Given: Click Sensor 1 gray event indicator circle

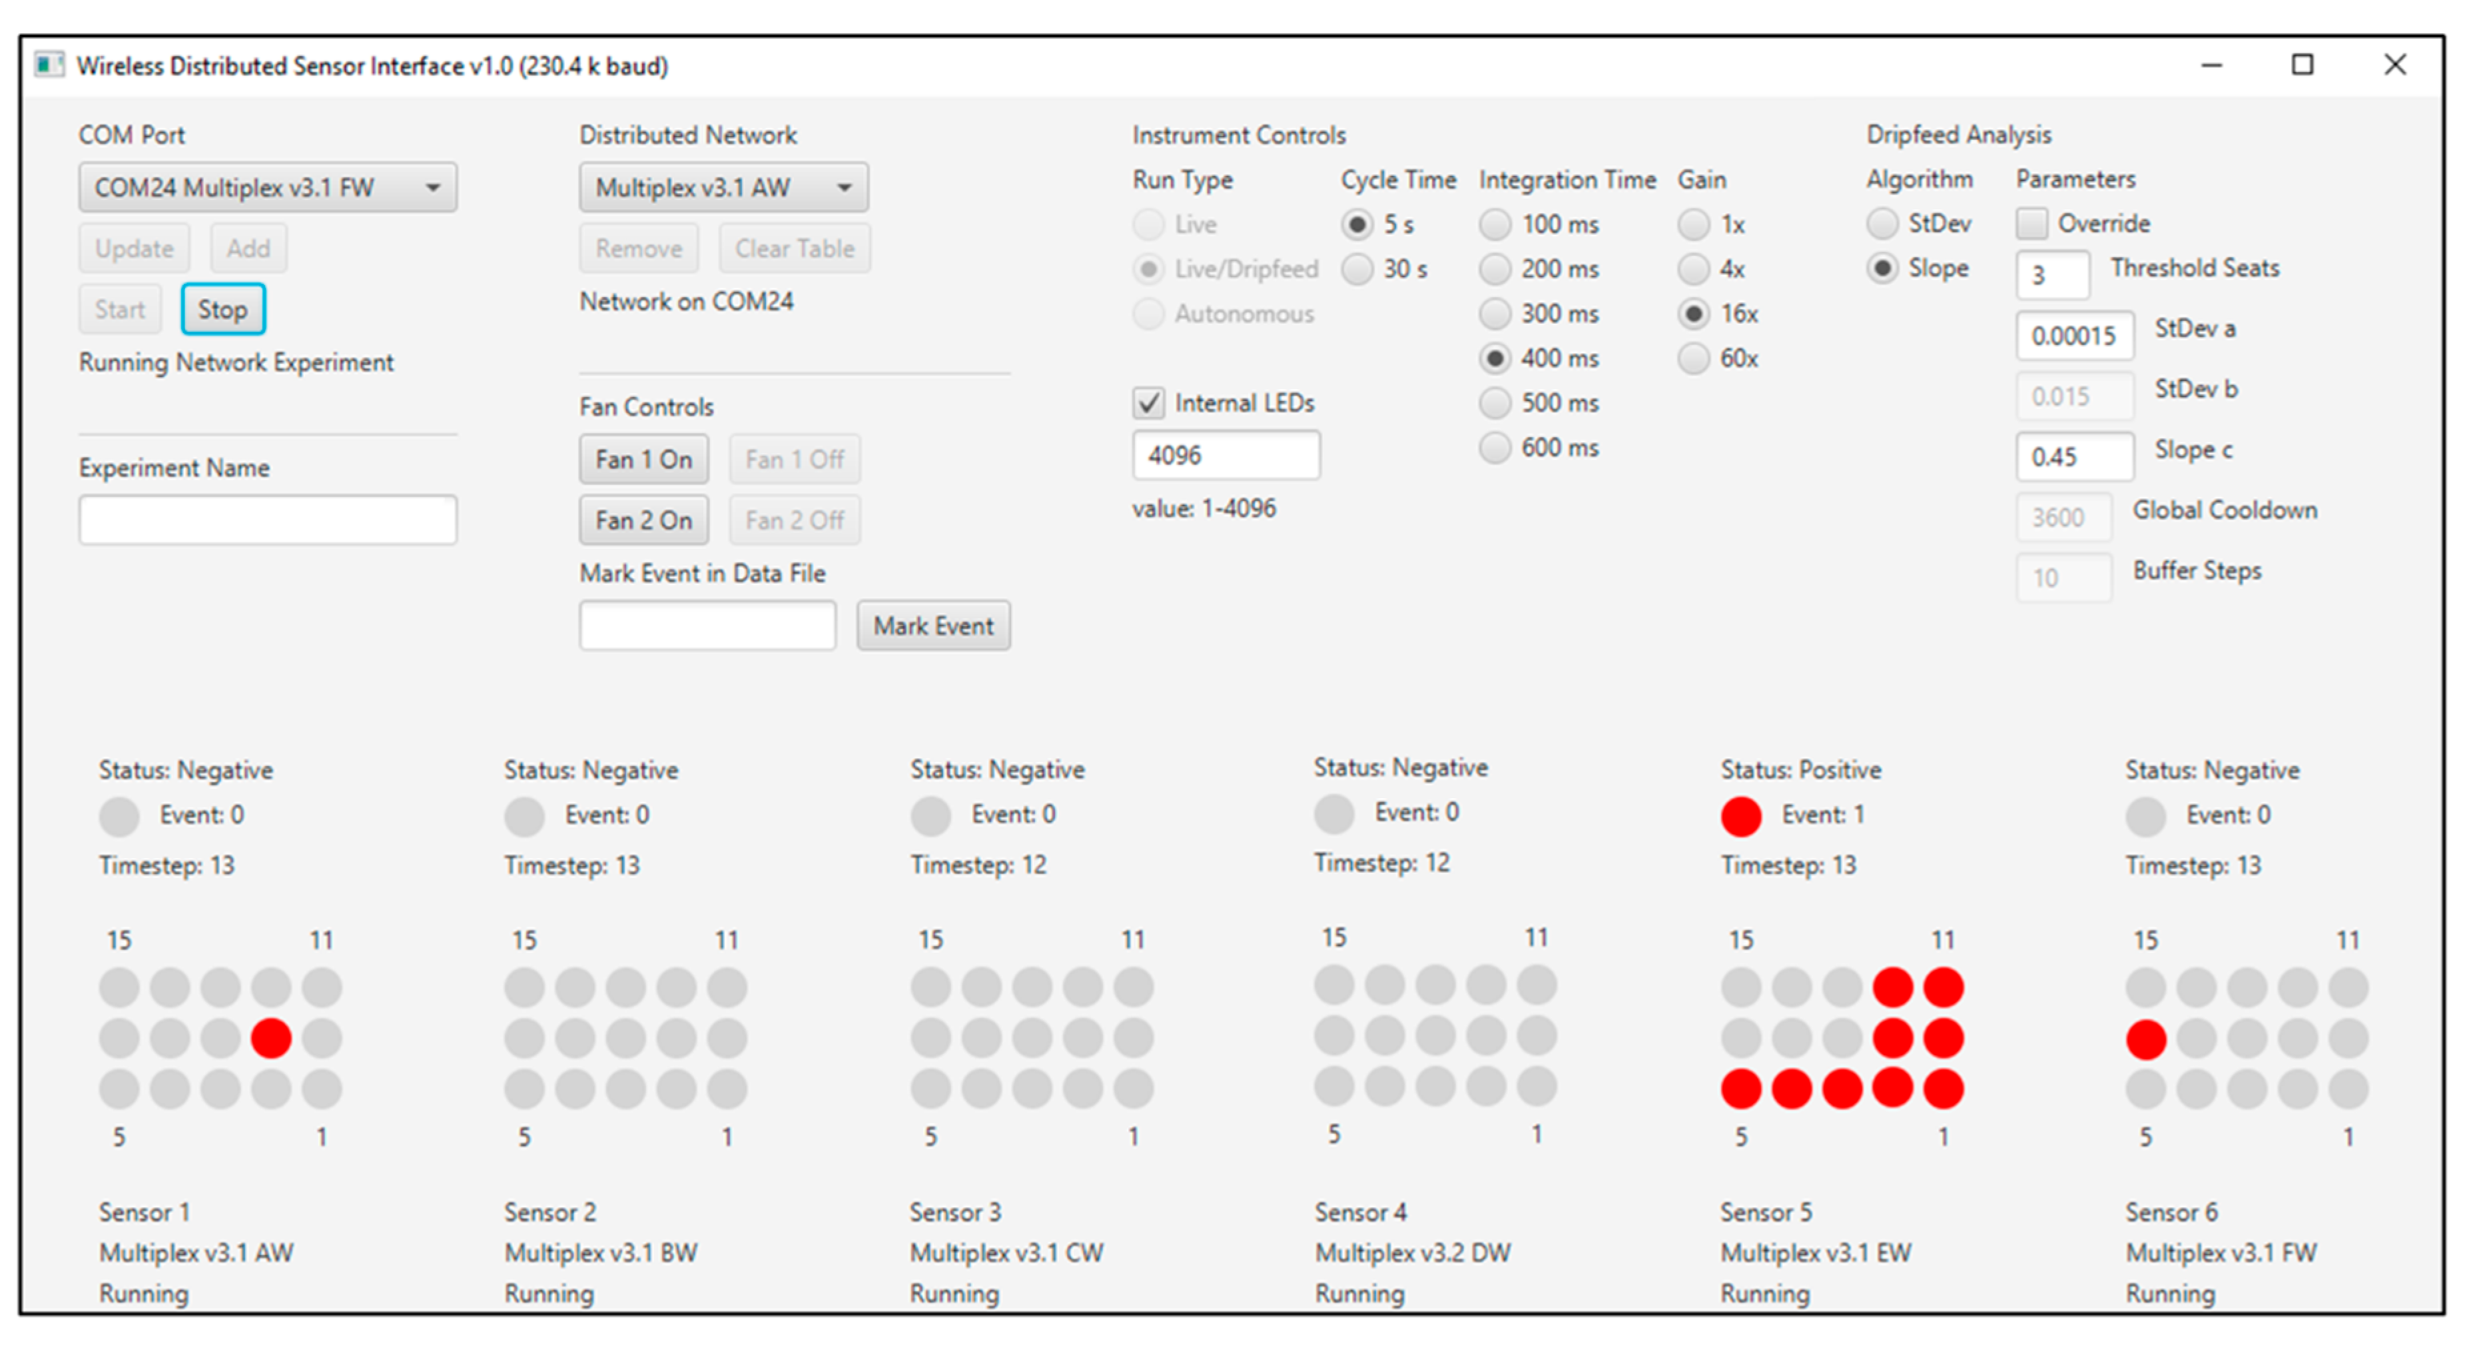Looking at the screenshot, I should pyautogui.click(x=119, y=816).
